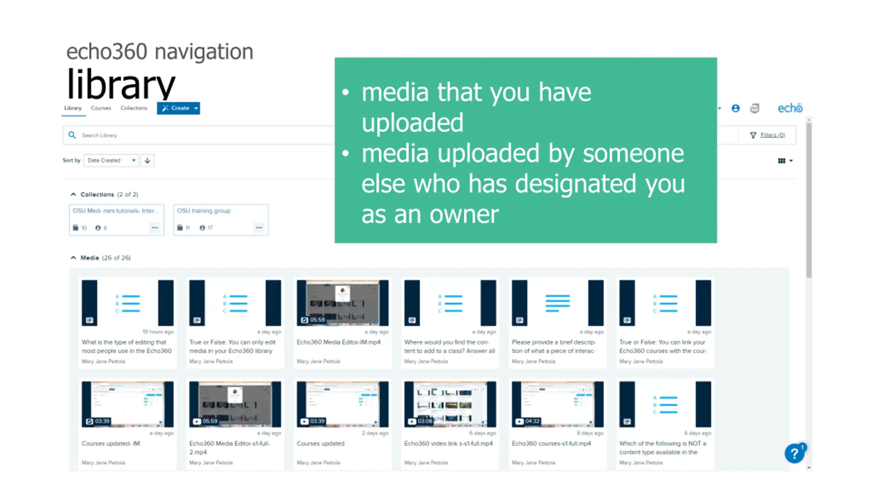Click media count icon on OSU training group
872x490 pixels.
click(180, 228)
